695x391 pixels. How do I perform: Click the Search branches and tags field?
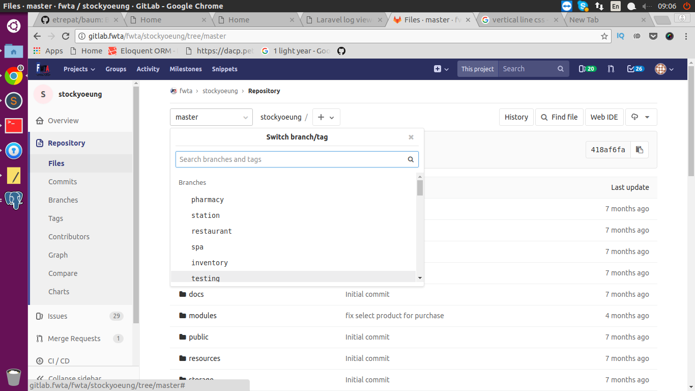[x=292, y=159]
